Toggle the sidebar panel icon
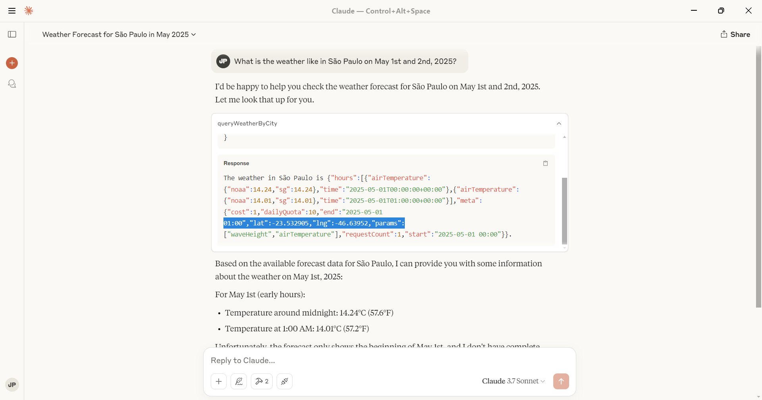The width and height of the screenshot is (762, 400). pyautogui.click(x=12, y=35)
